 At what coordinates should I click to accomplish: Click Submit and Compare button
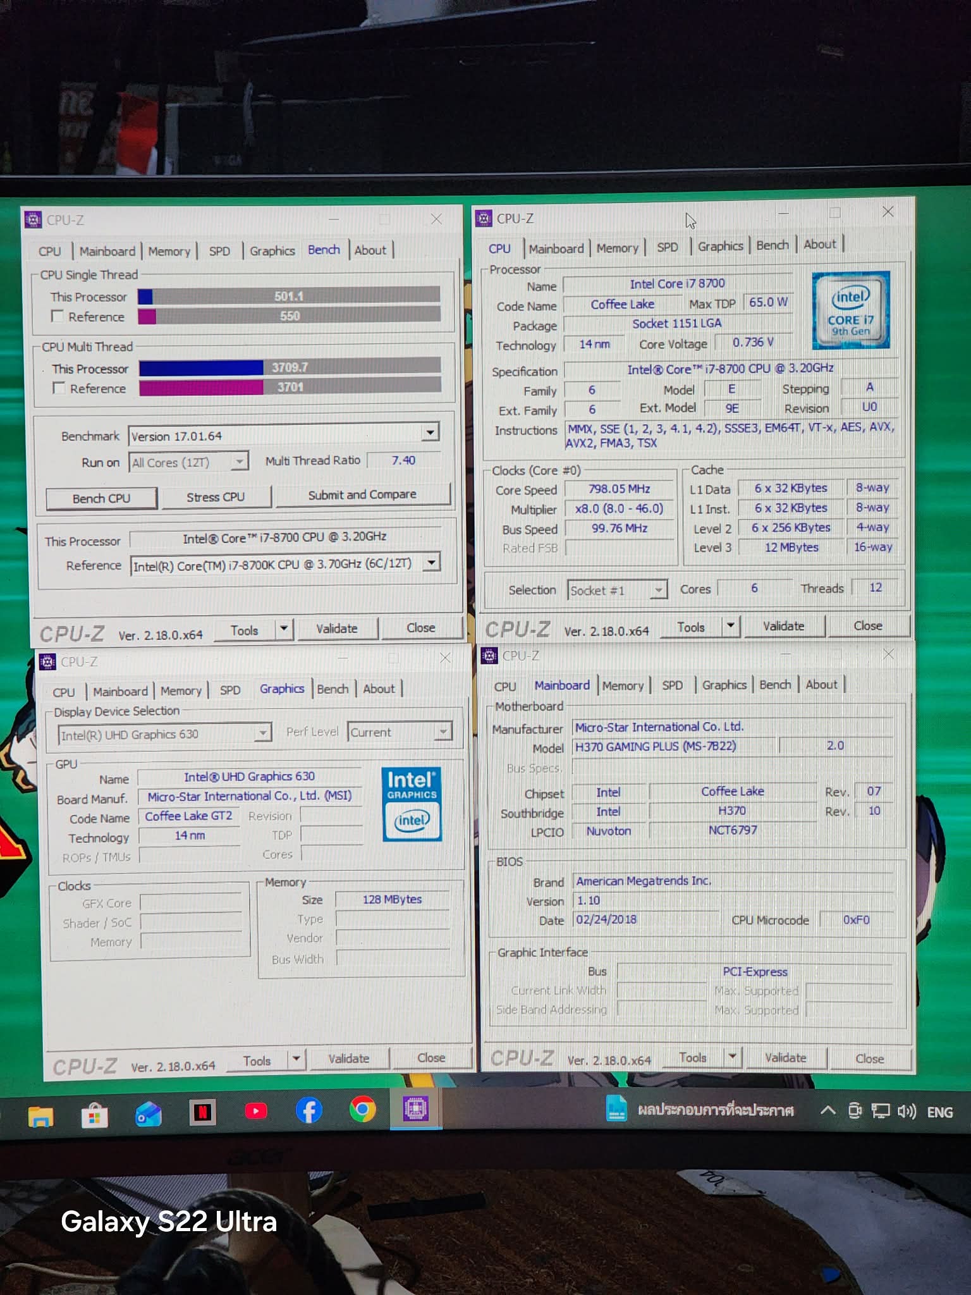coord(362,495)
